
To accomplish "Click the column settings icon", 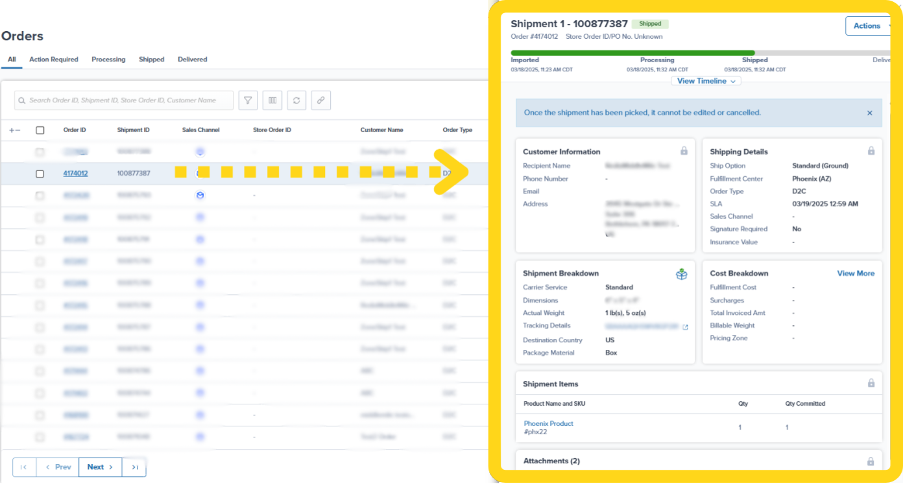I will pos(272,100).
